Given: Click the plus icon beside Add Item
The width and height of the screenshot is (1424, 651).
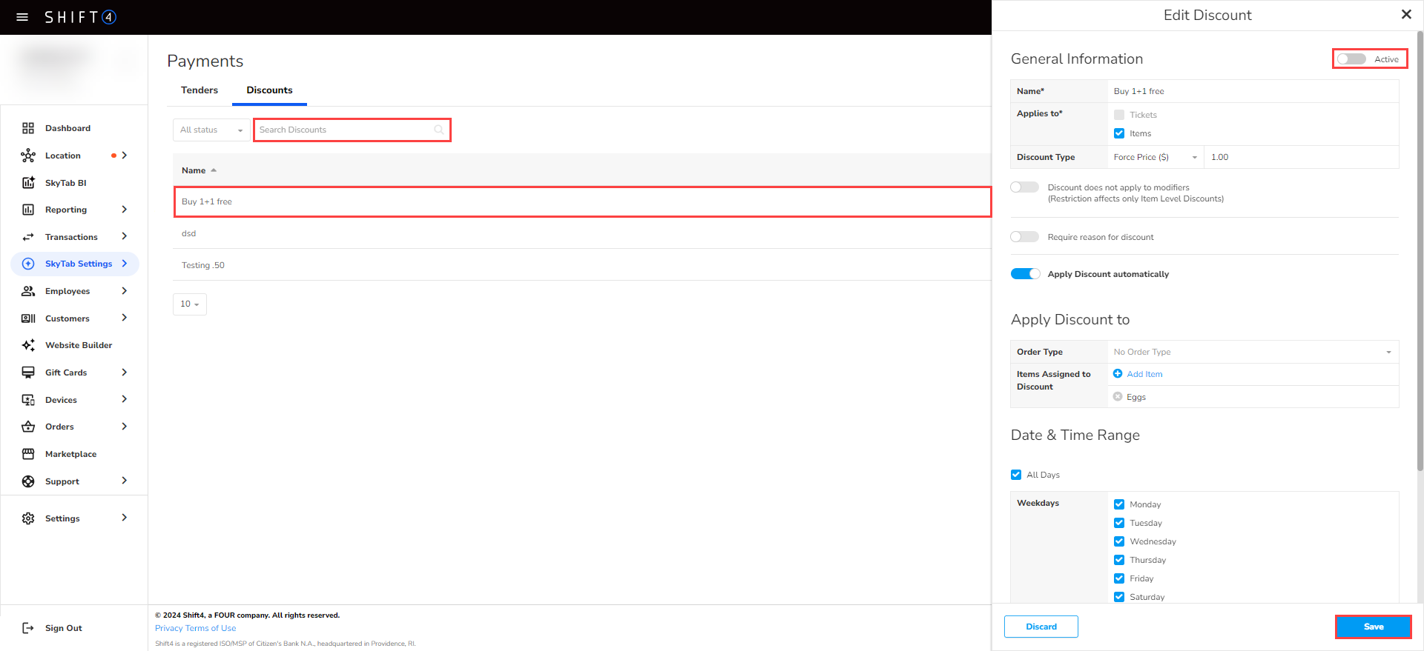Looking at the screenshot, I should pos(1118,374).
